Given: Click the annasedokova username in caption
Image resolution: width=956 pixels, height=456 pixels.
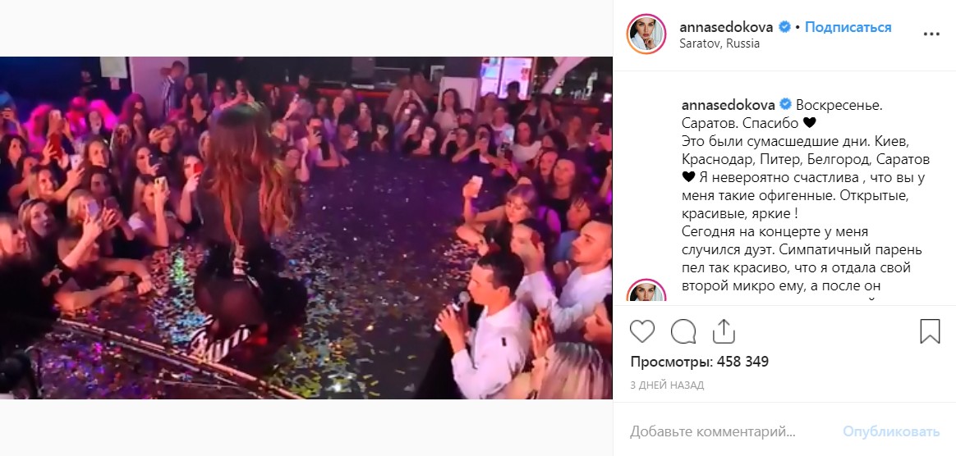Looking at the screenshot, I should [x=728, y=104].
